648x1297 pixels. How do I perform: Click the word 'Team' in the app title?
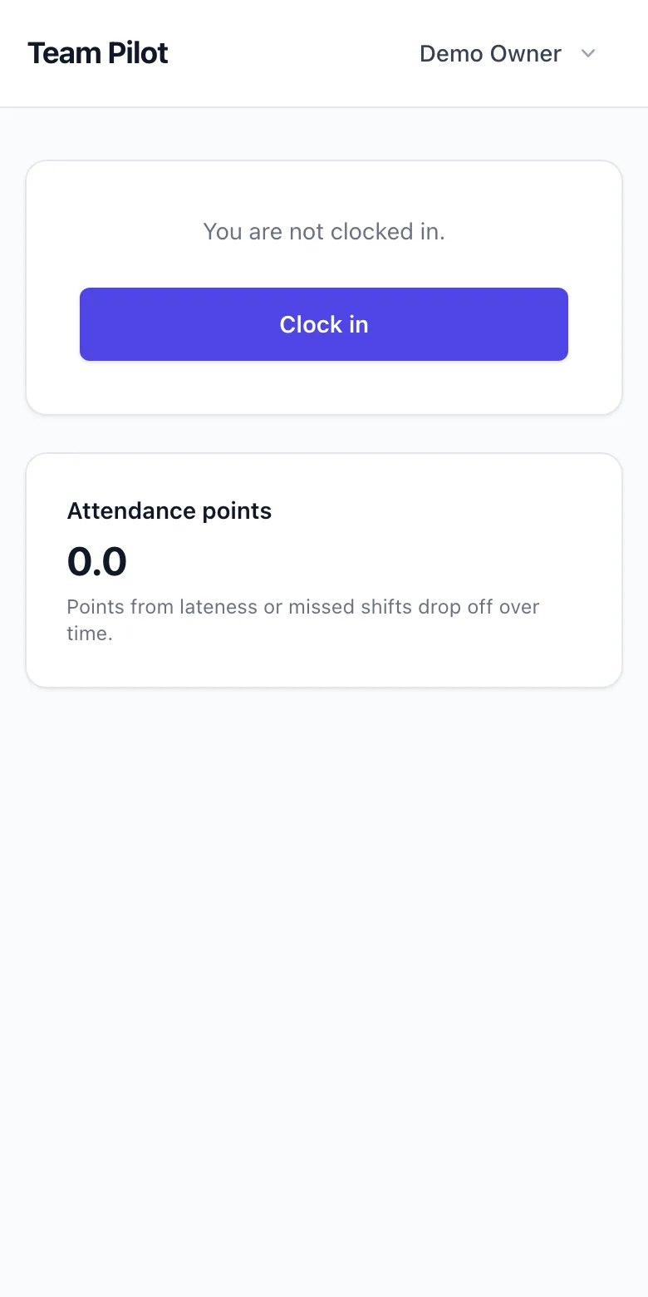click(63, 53)
